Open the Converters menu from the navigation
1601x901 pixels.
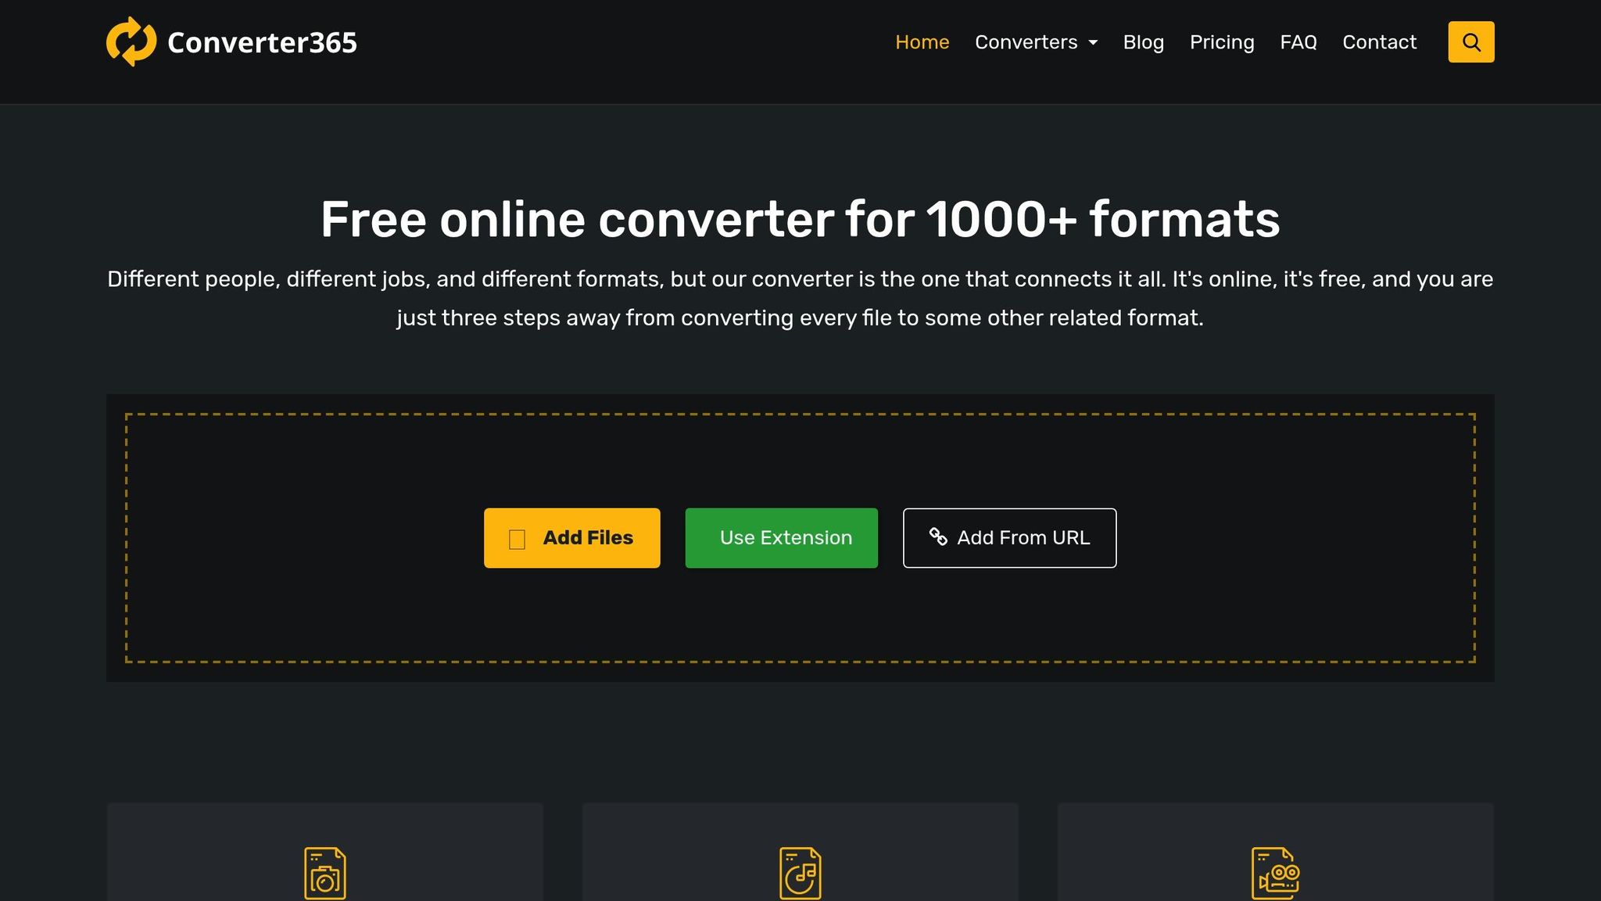tap(1026, 42)
